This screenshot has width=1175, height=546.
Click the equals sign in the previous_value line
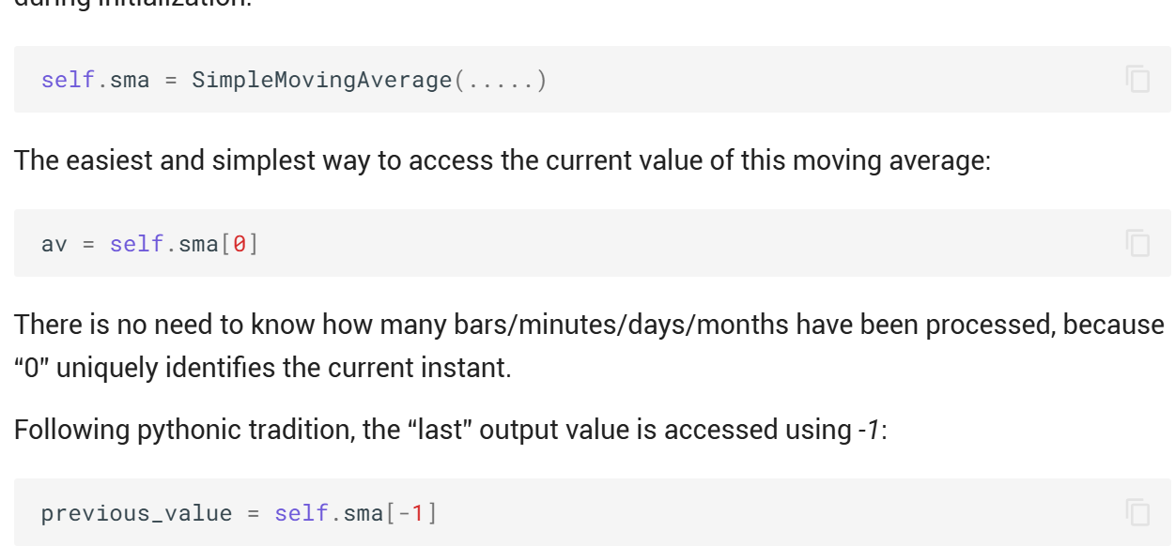coord(254,513)
